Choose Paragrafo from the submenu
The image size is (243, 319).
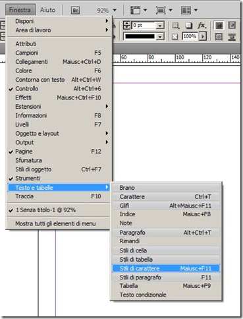coord(166,233)
